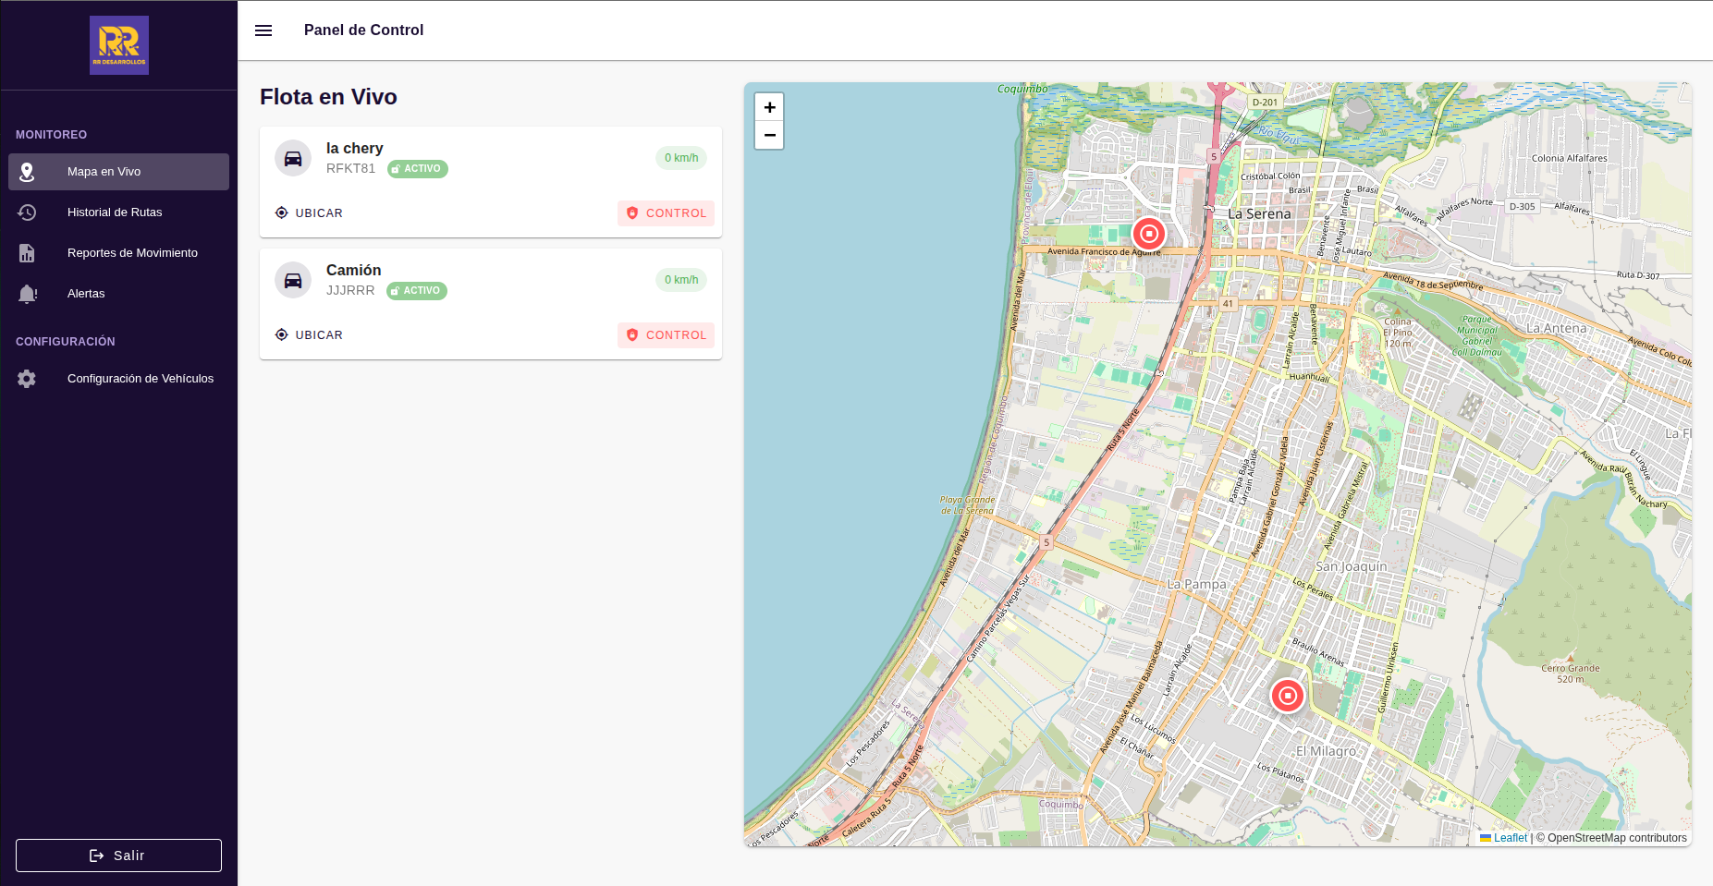Viewport: 1713px width, 886px height.
Task: Switch to Historial de Rutas section
Action: [x=115, y=212]
